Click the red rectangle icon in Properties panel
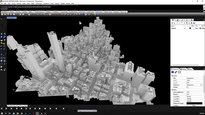Viewport: 205px width, 115px height. (179, 72)
